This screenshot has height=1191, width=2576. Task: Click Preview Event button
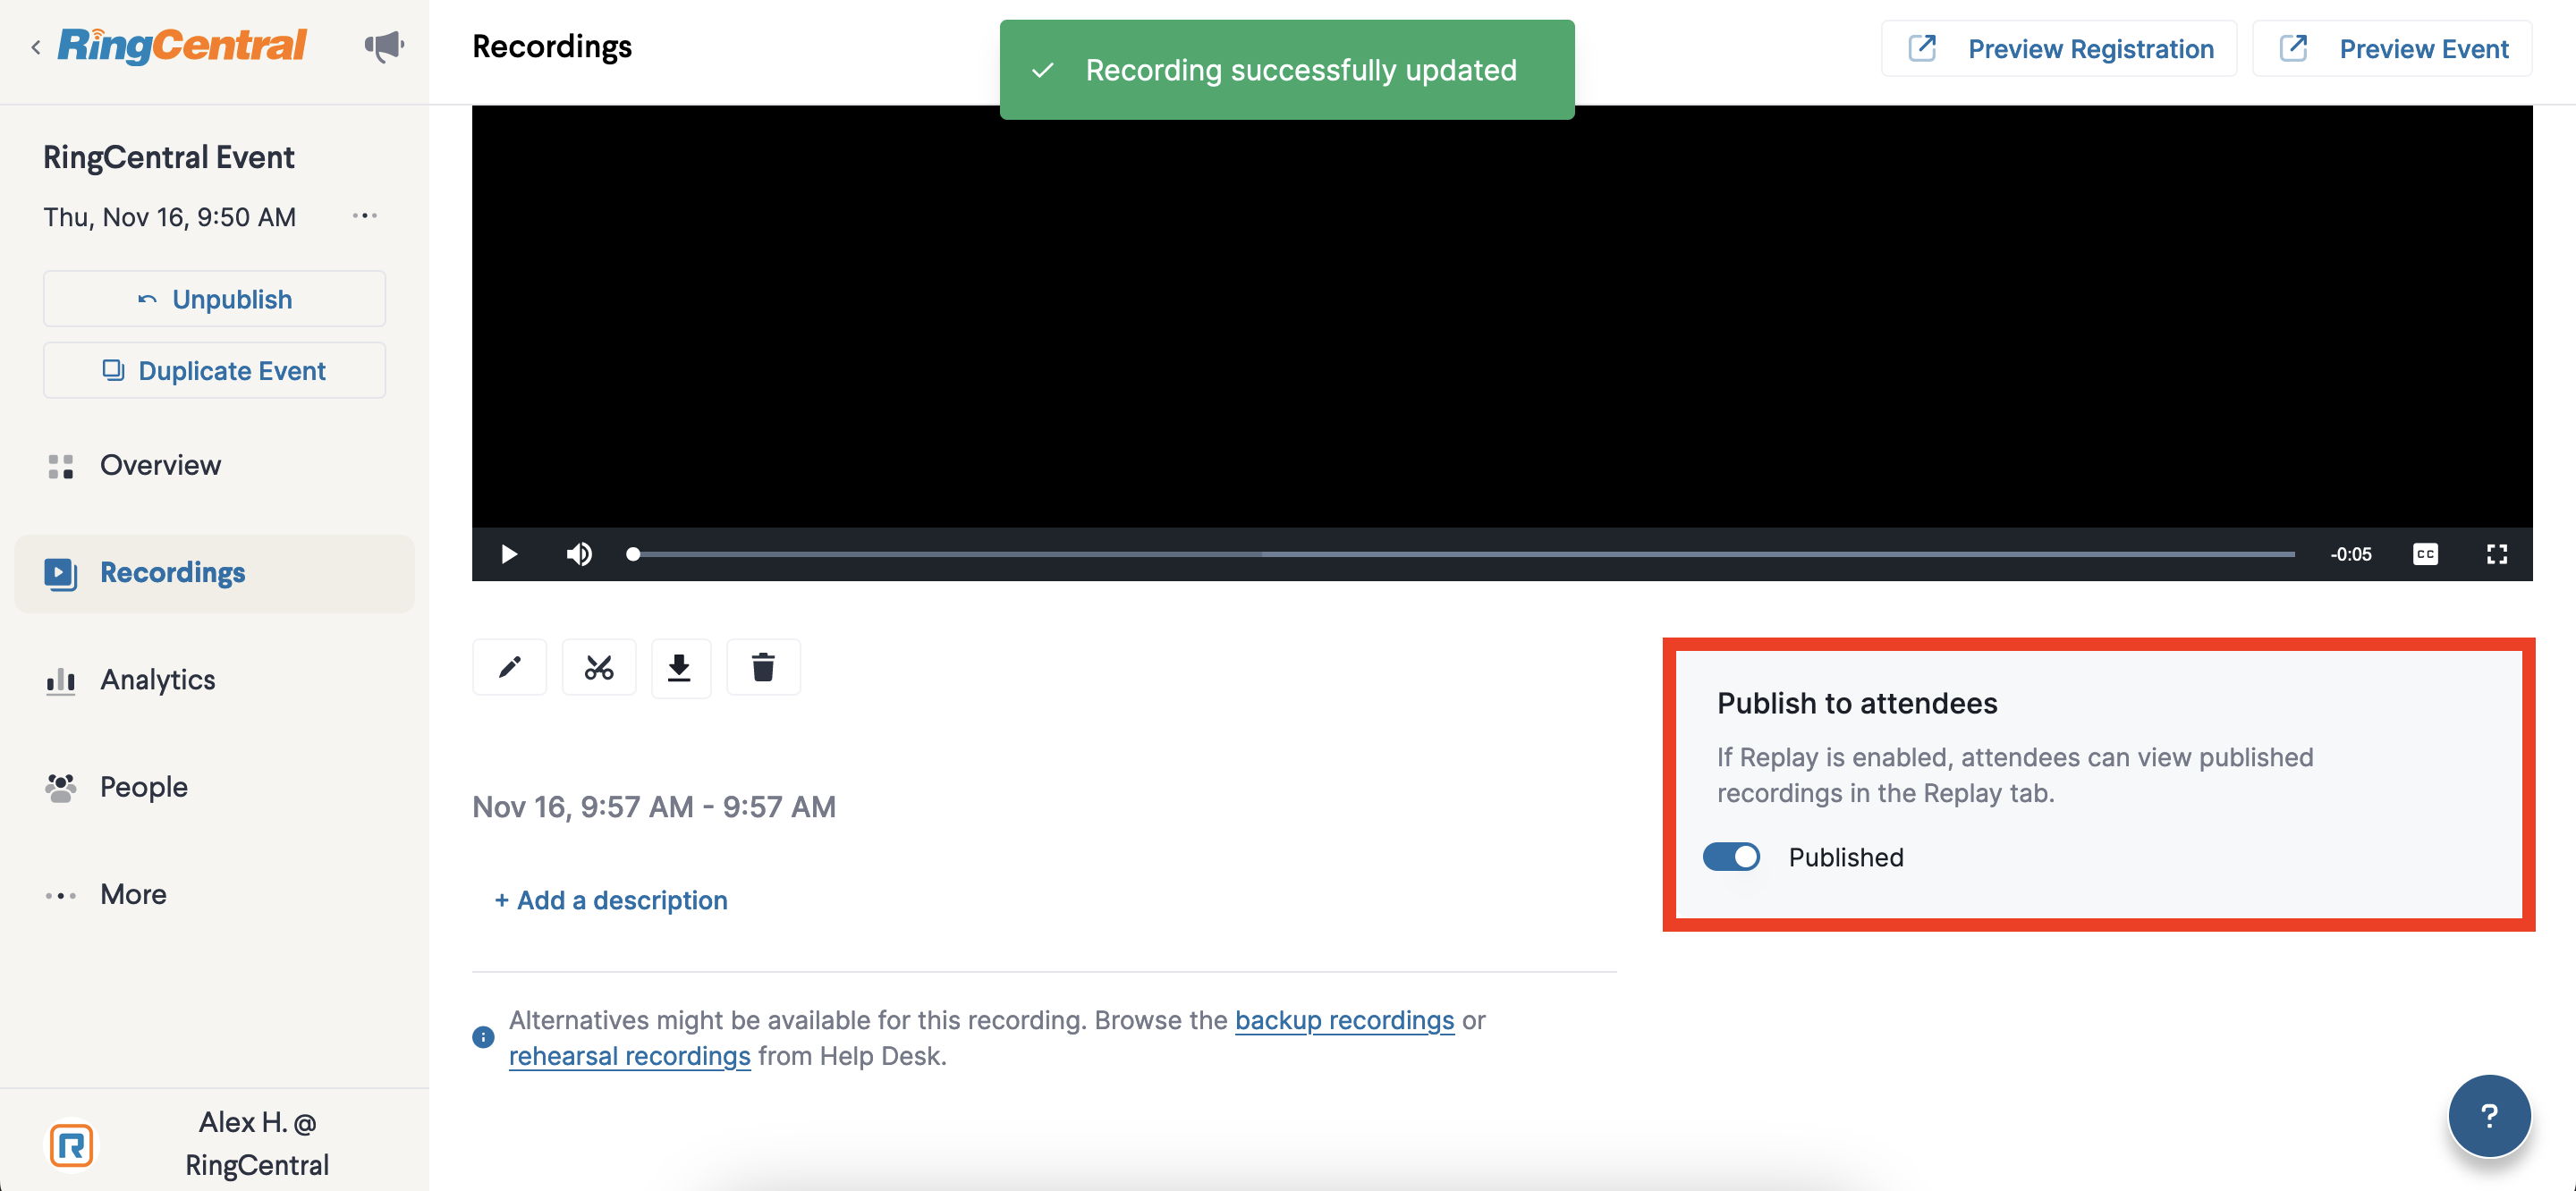tap(2392, 48)
